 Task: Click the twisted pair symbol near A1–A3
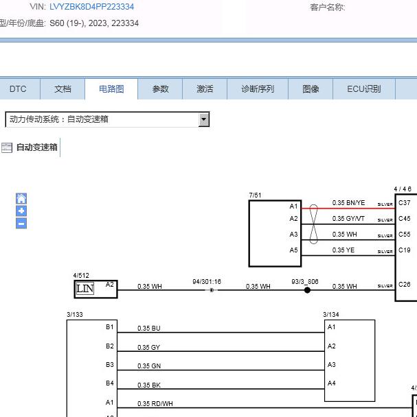tap(314, 224)
